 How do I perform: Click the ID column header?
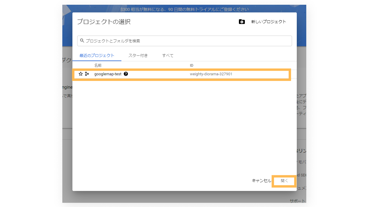click(192, 65)
